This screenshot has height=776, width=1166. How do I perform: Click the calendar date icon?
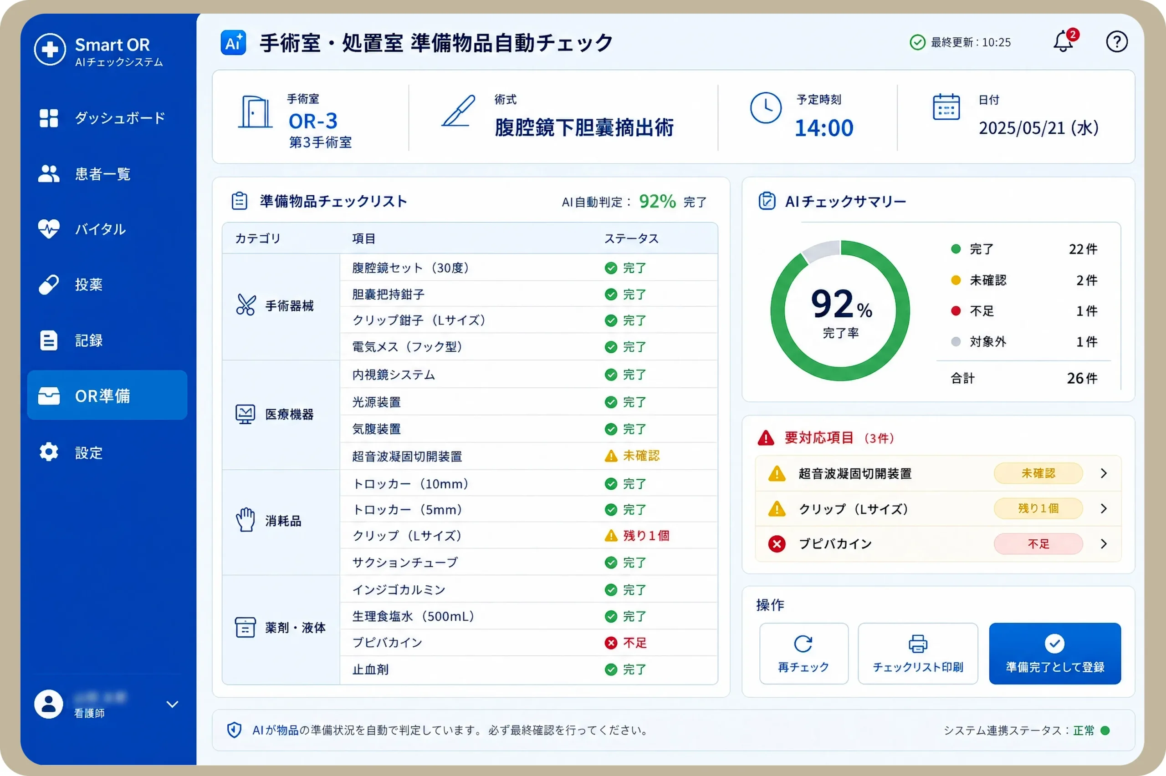click(946, 107)
